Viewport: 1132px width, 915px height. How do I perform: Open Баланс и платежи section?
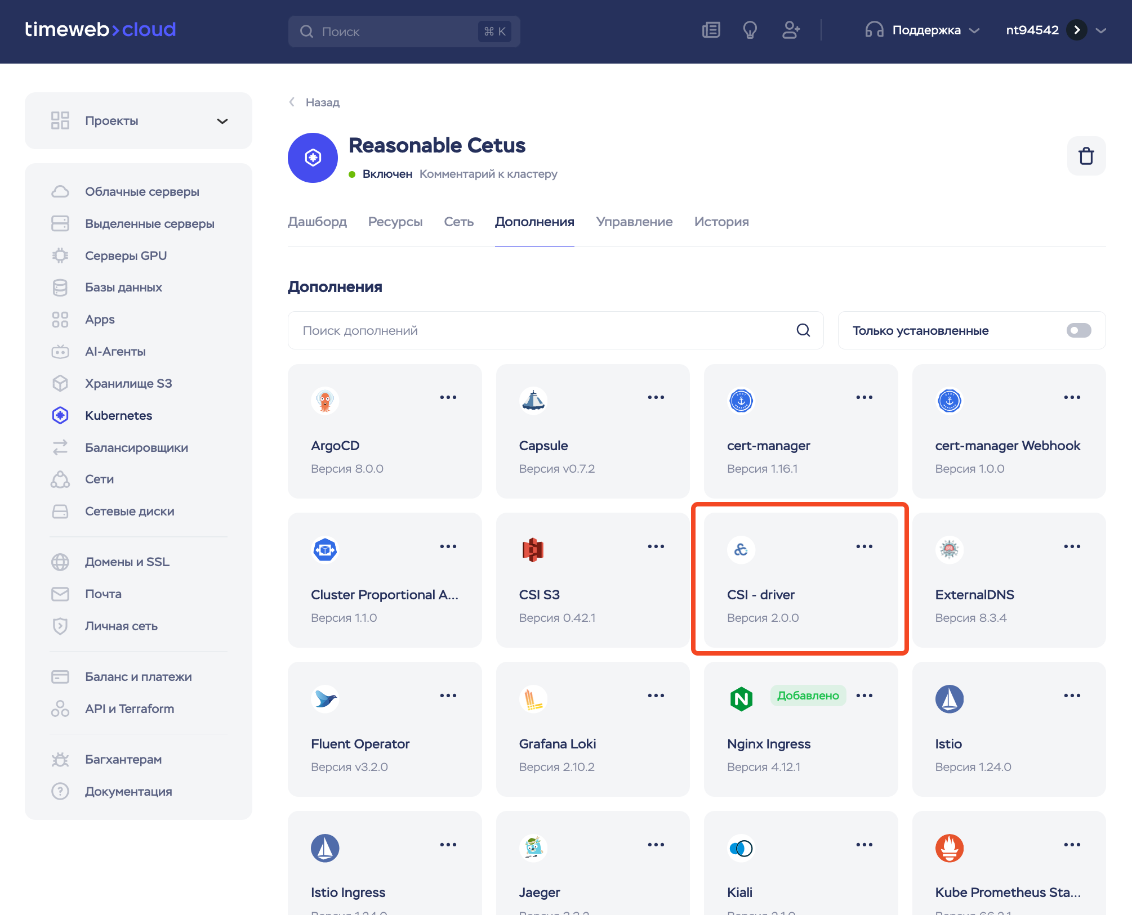coord(139,677)
